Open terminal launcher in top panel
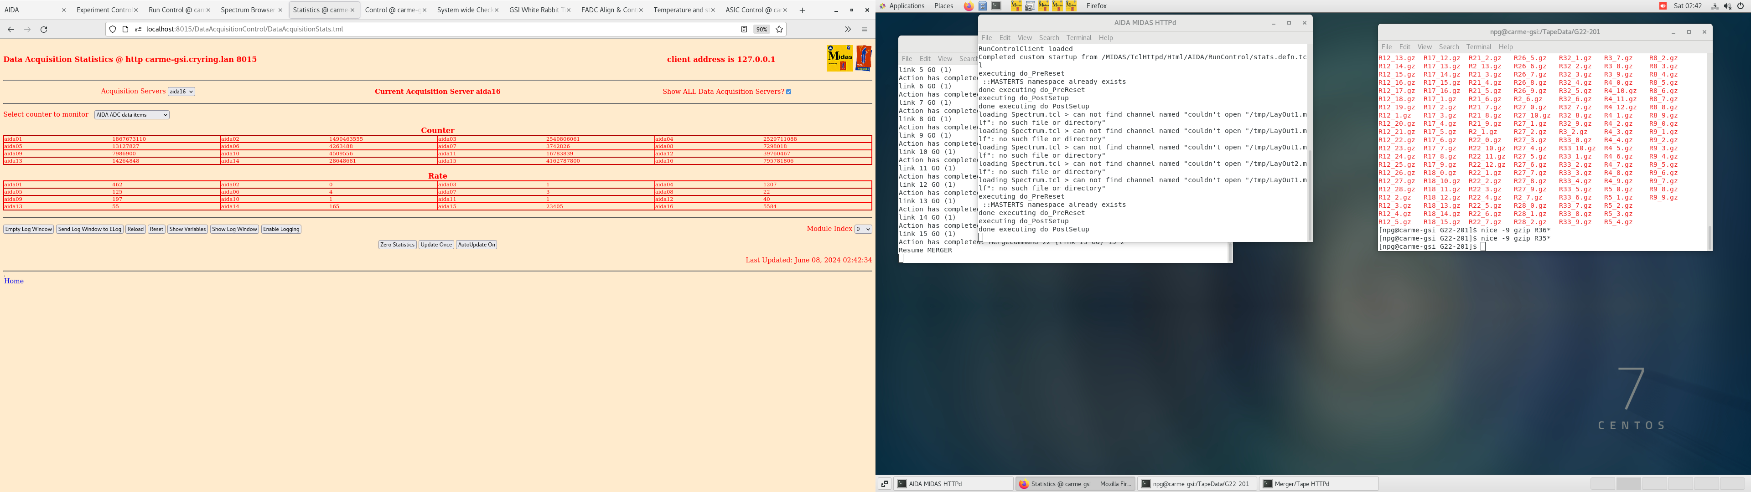The height and width of the screenshot is (492, 1751). coord(996,6)
